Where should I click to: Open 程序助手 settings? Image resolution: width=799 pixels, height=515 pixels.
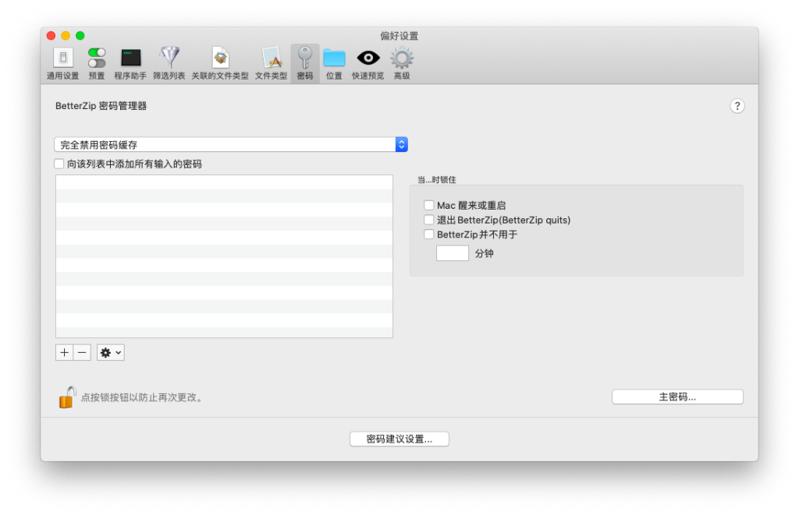(x=130, y=59)
